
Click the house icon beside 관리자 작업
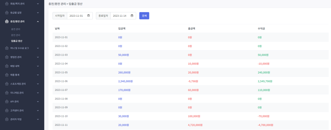[x=7, y=119]
